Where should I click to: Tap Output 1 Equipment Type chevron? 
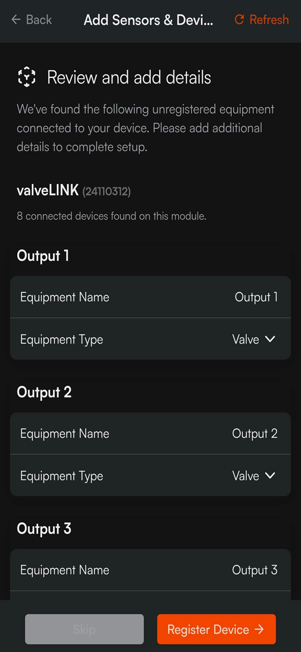tap(270, 339)
